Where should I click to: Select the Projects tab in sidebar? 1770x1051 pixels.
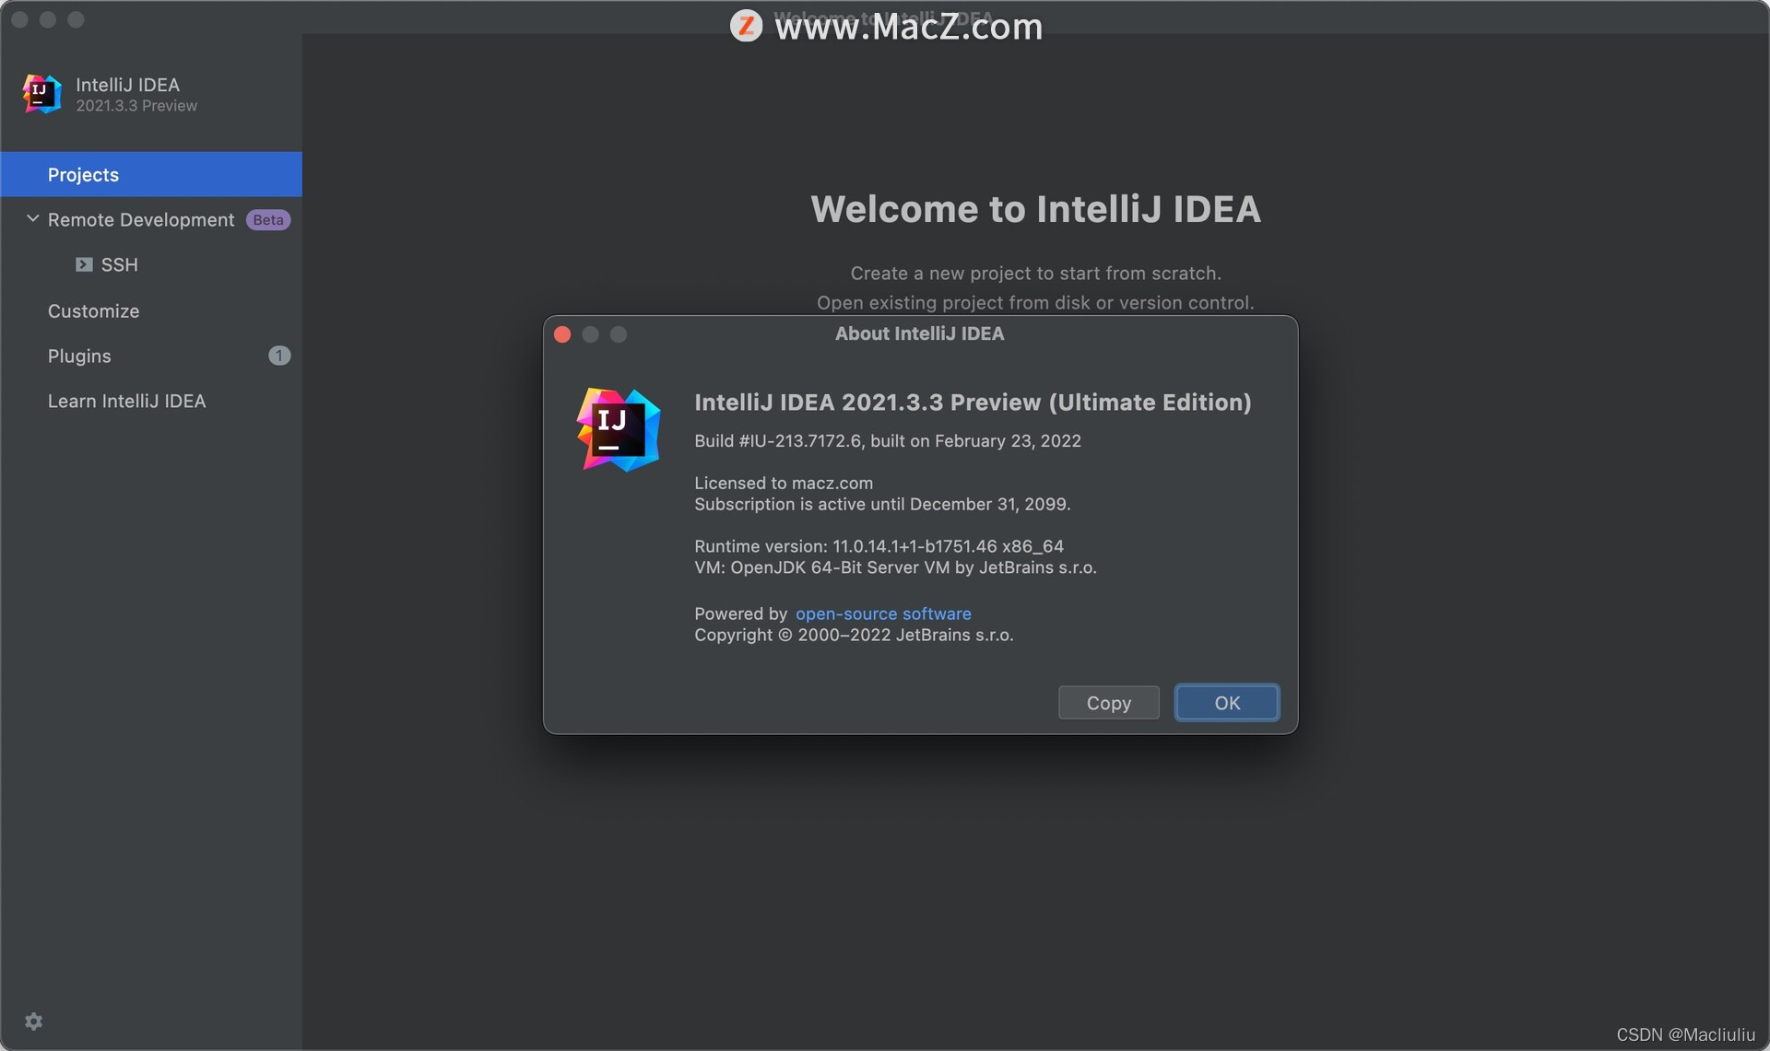click(x=83, y=175)
